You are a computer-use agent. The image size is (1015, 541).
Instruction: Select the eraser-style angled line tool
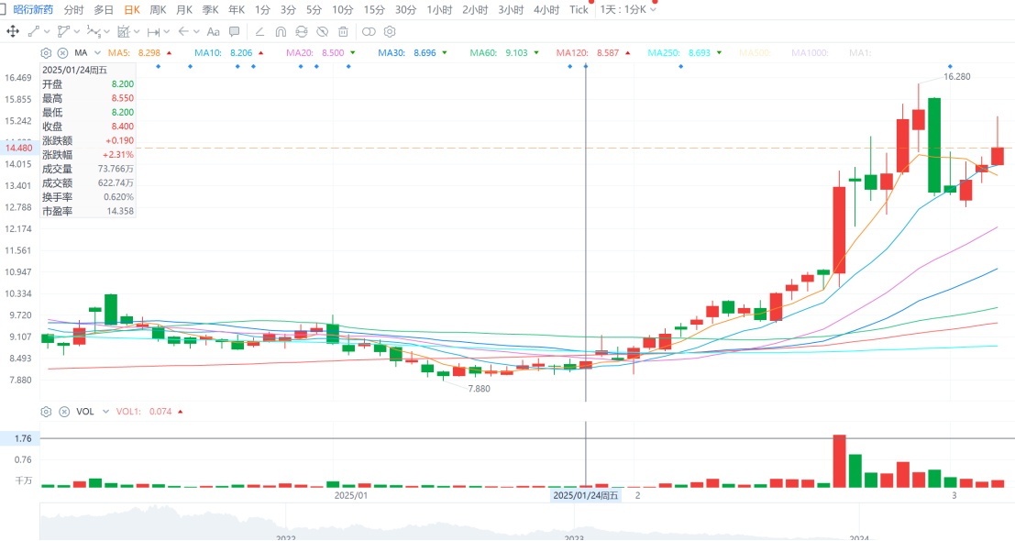pos(259,31)
